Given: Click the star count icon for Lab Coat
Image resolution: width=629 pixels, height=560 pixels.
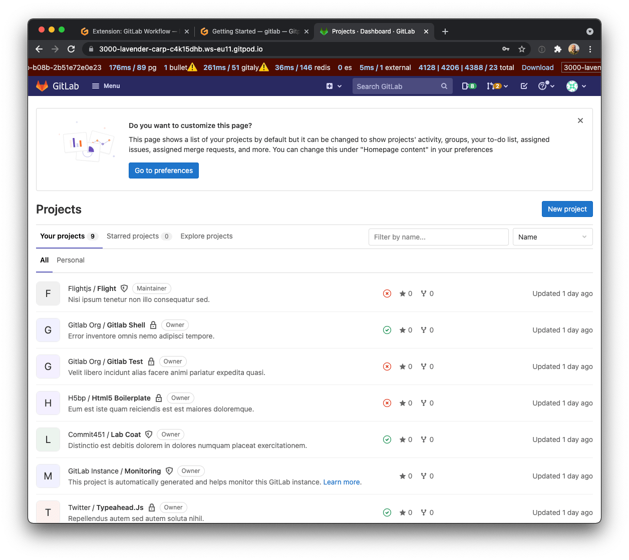Looking at the screenshot, I should pyautogui.click(x=402, y=439).
